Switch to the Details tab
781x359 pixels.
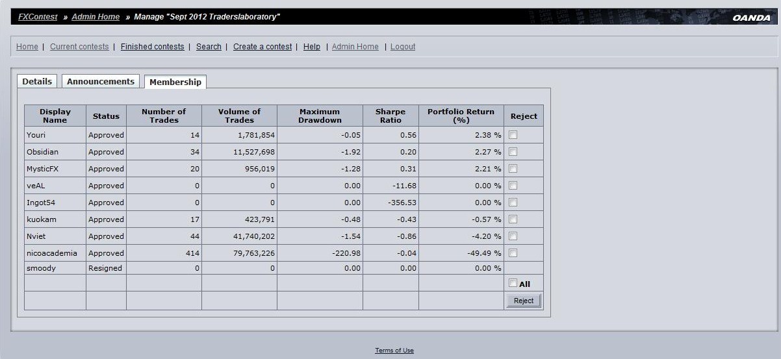[x=37, y=81]
